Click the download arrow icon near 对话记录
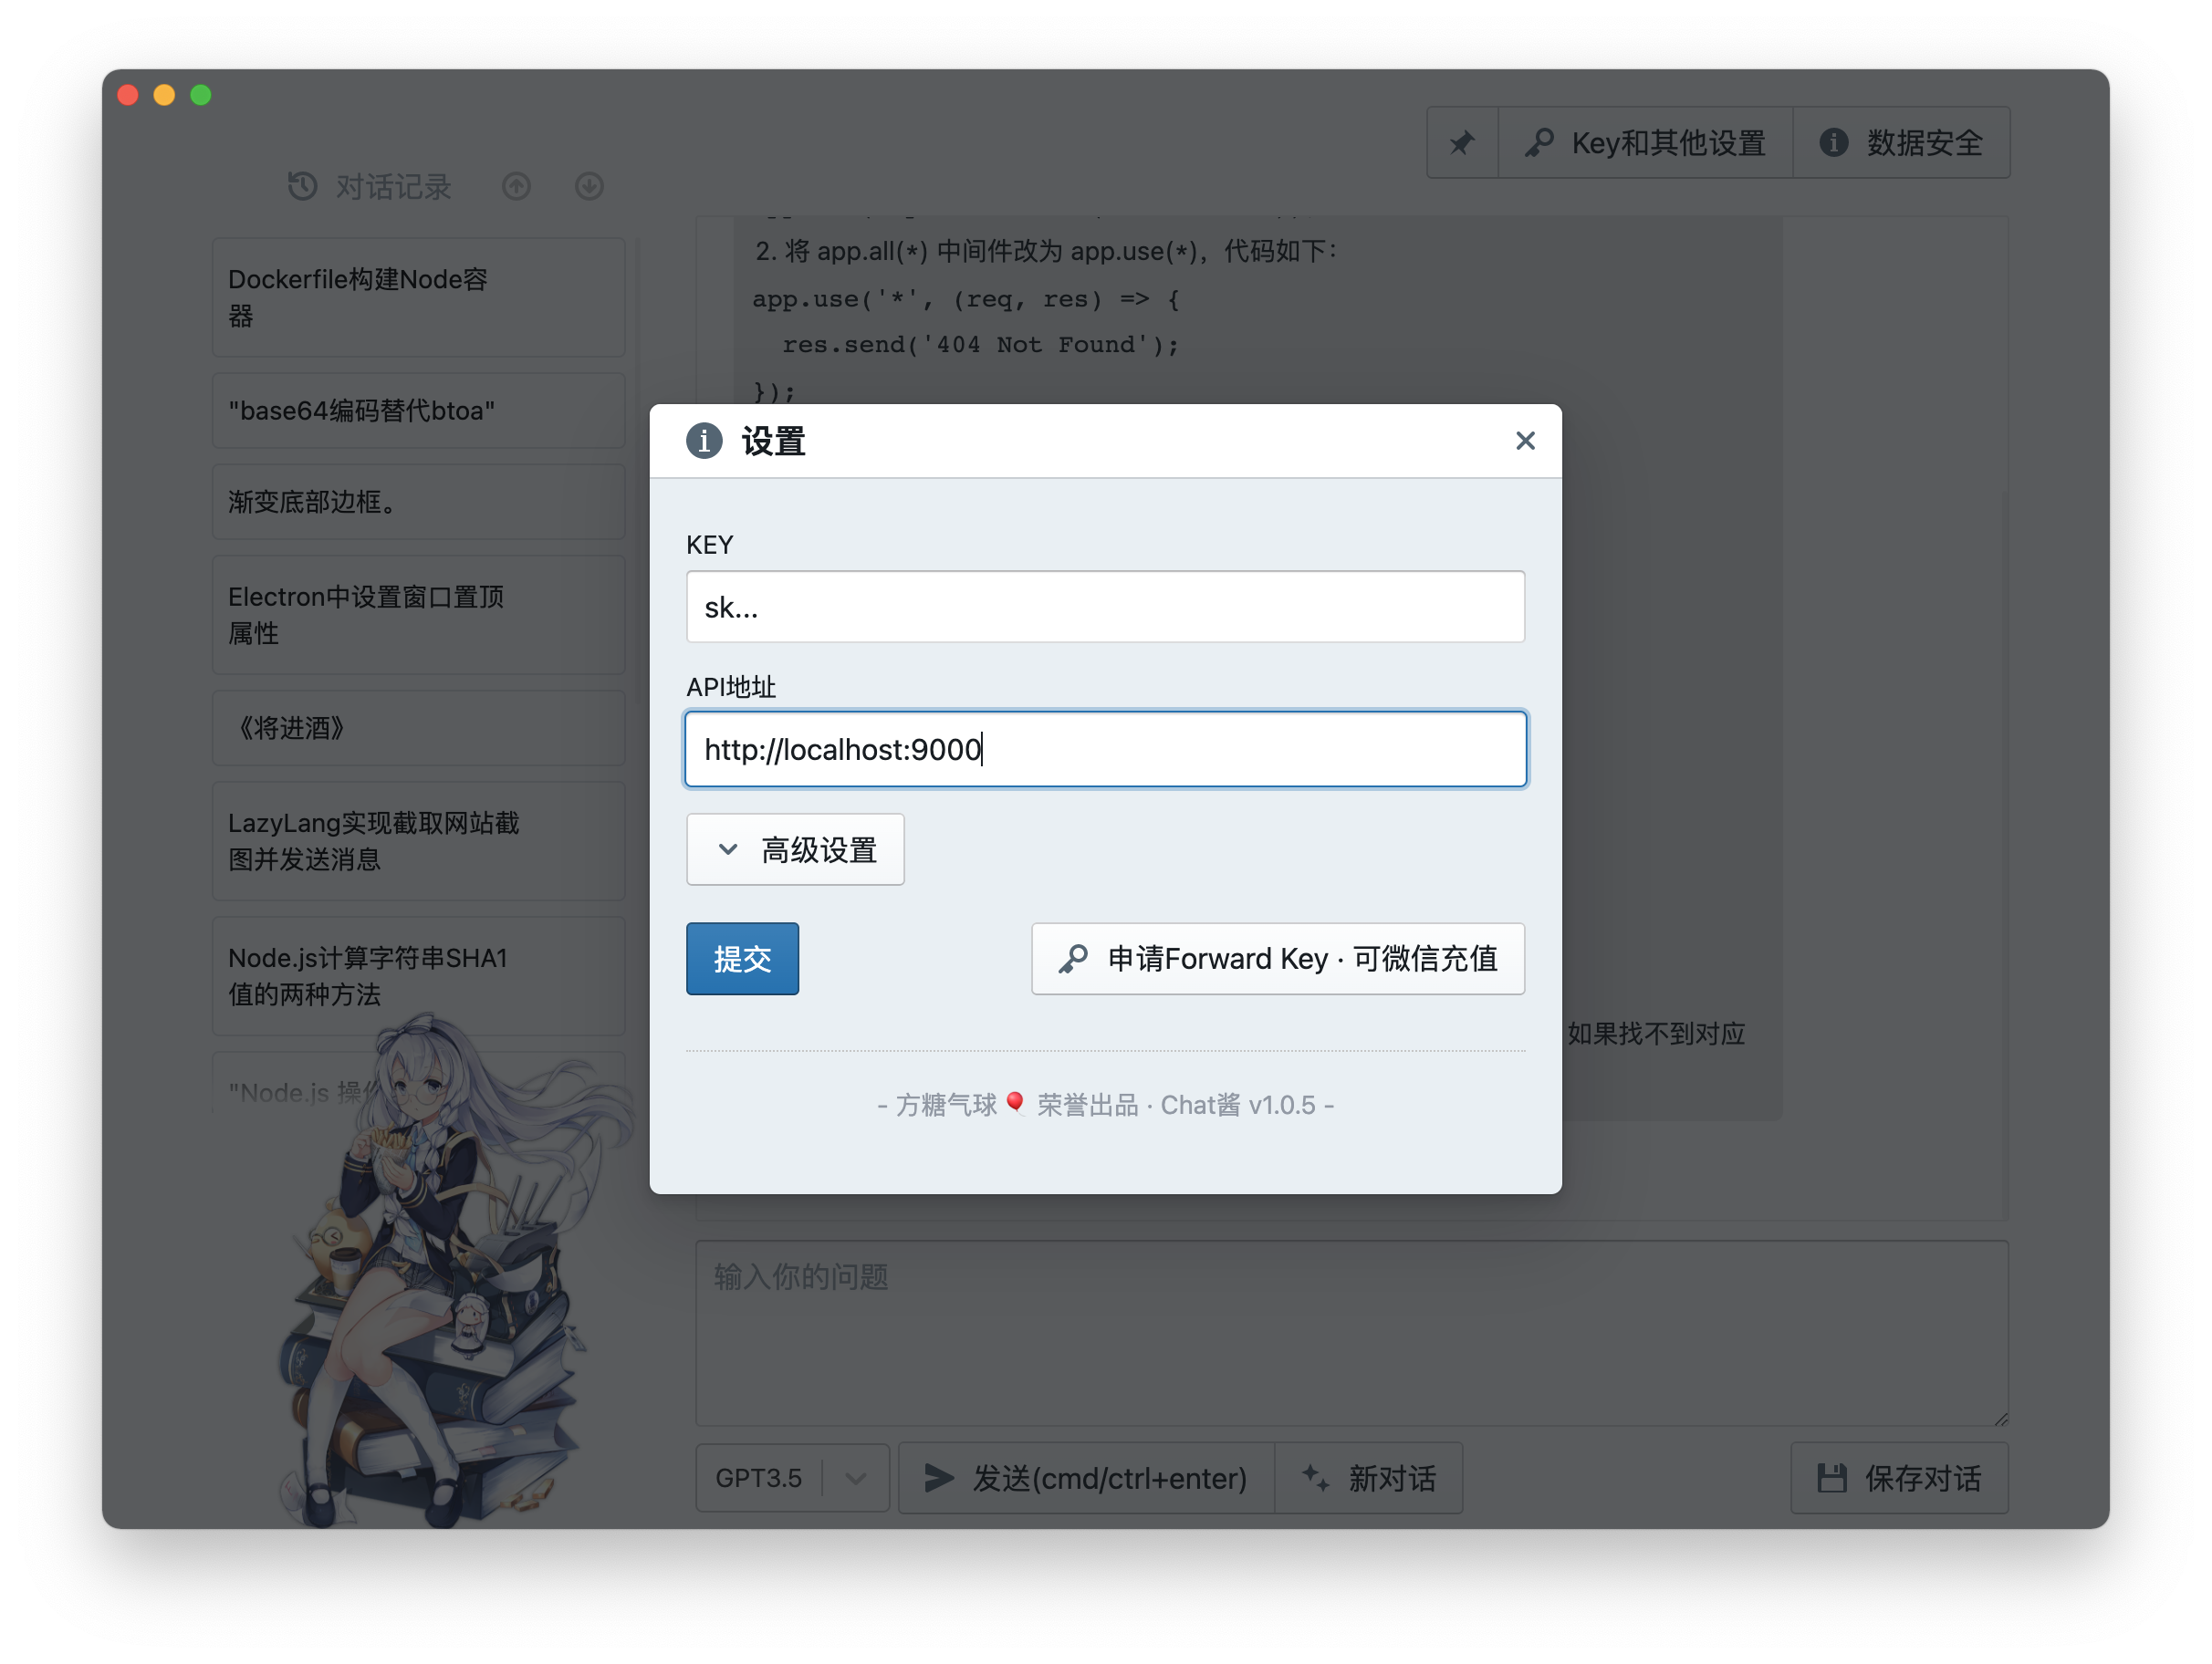The image size is (2212, 1664). [589, 186]
